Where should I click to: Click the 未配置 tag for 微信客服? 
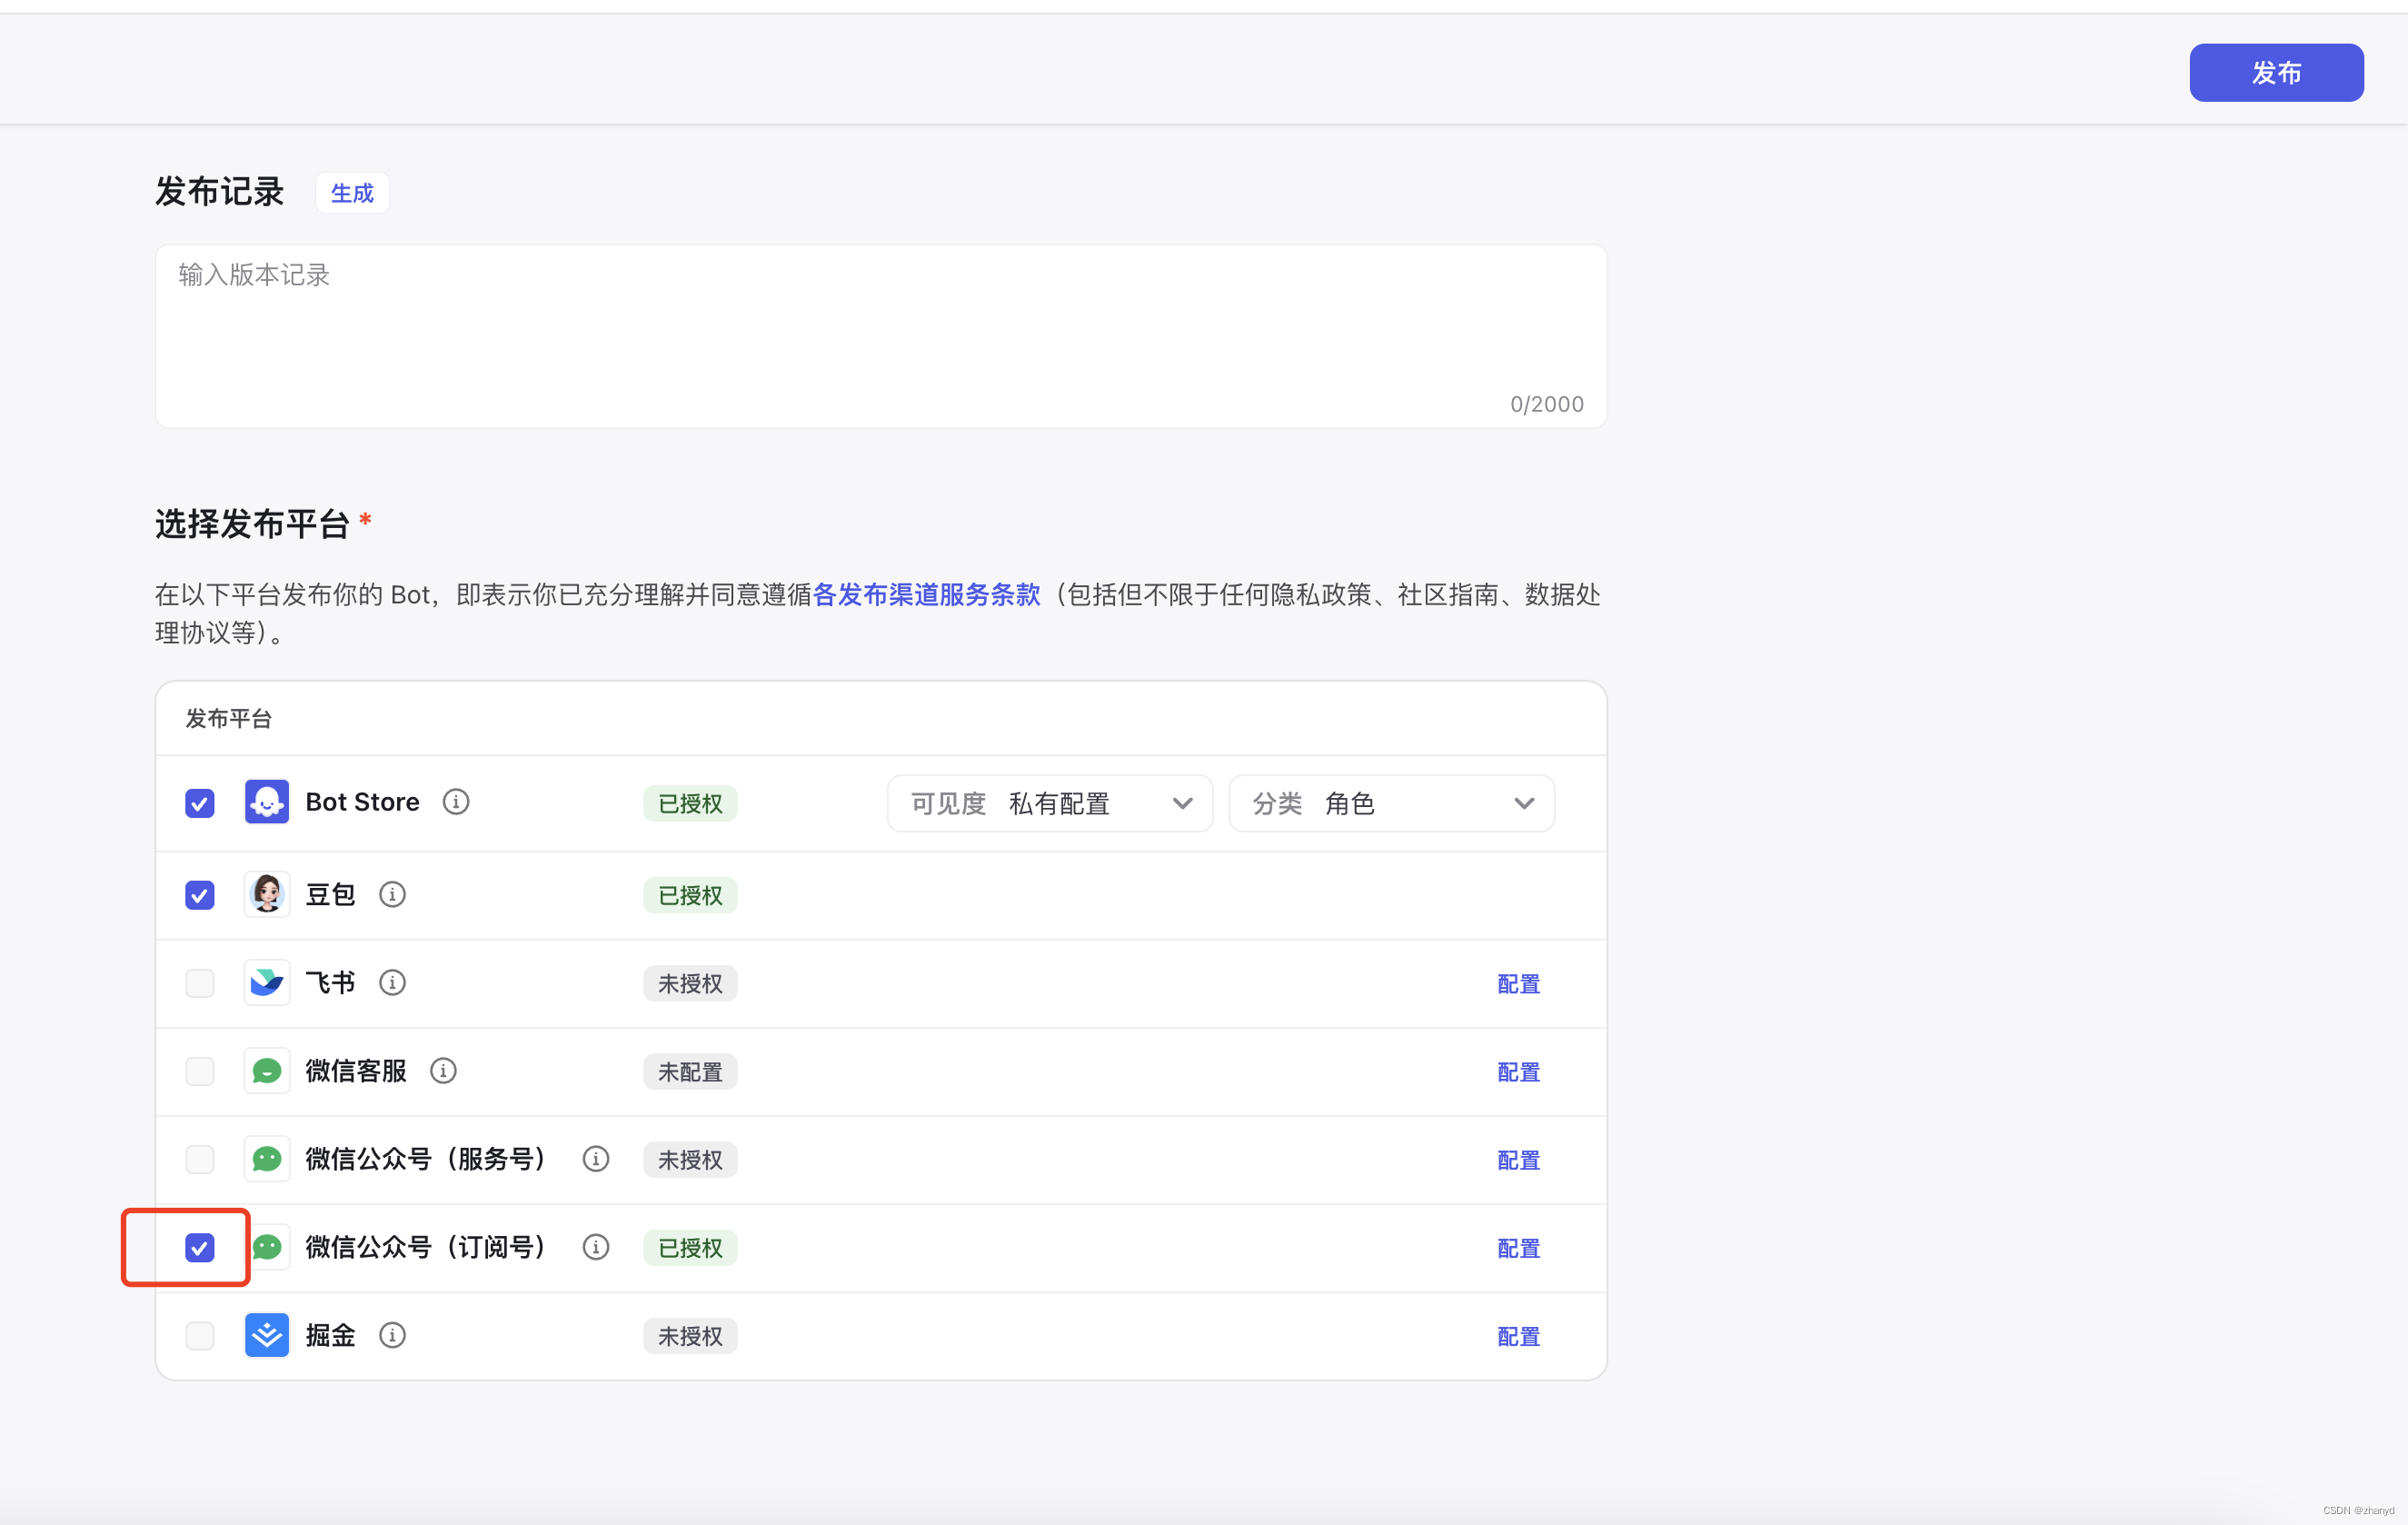tap(690, 1072)
